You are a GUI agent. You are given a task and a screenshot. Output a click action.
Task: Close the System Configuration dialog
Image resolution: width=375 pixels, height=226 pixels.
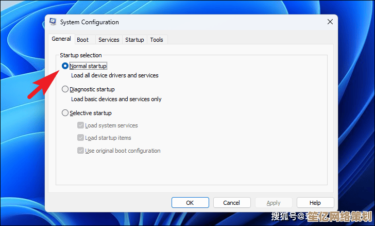tap(330, 22)
